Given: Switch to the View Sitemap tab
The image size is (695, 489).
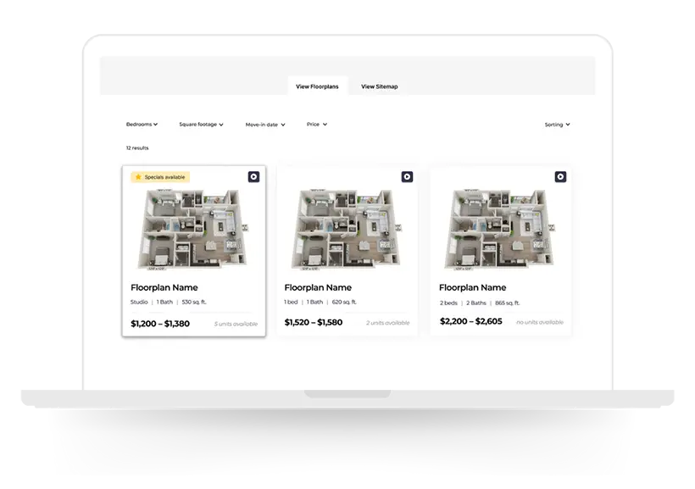Looking at the screenshot, I should pyautogui.click(x=380, y=86).
